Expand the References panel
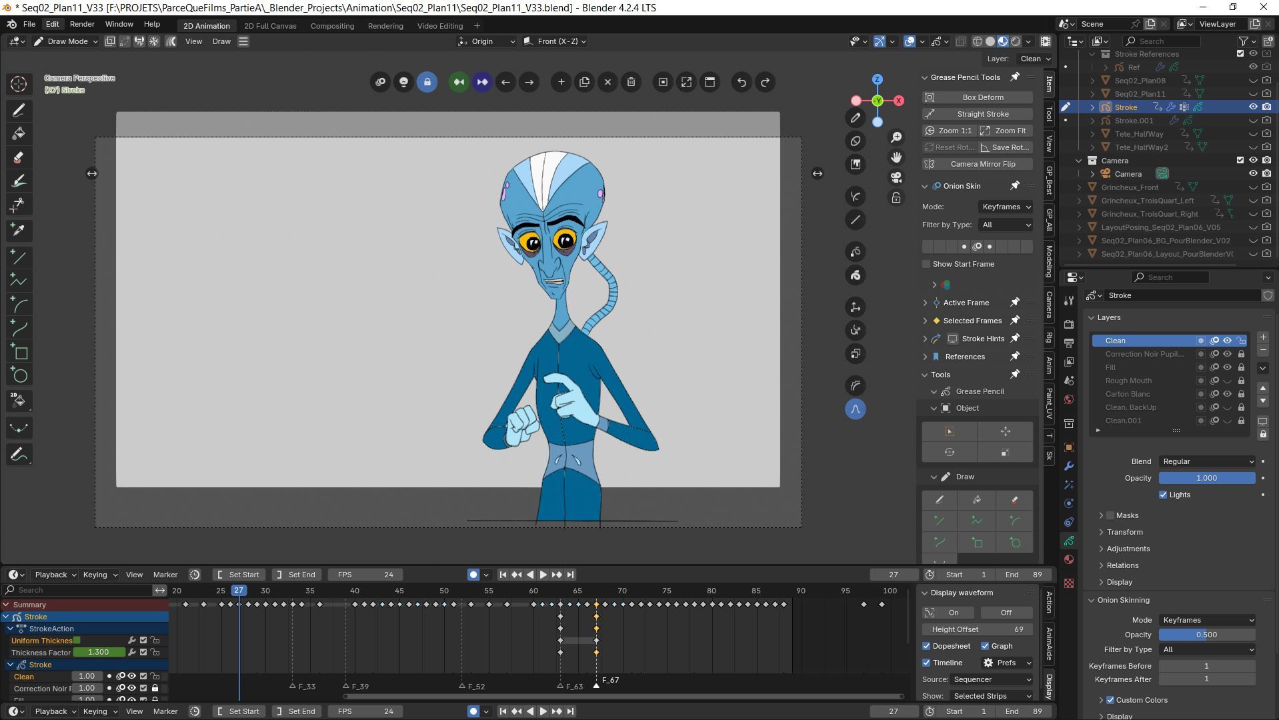 click(x=925, y=357)
